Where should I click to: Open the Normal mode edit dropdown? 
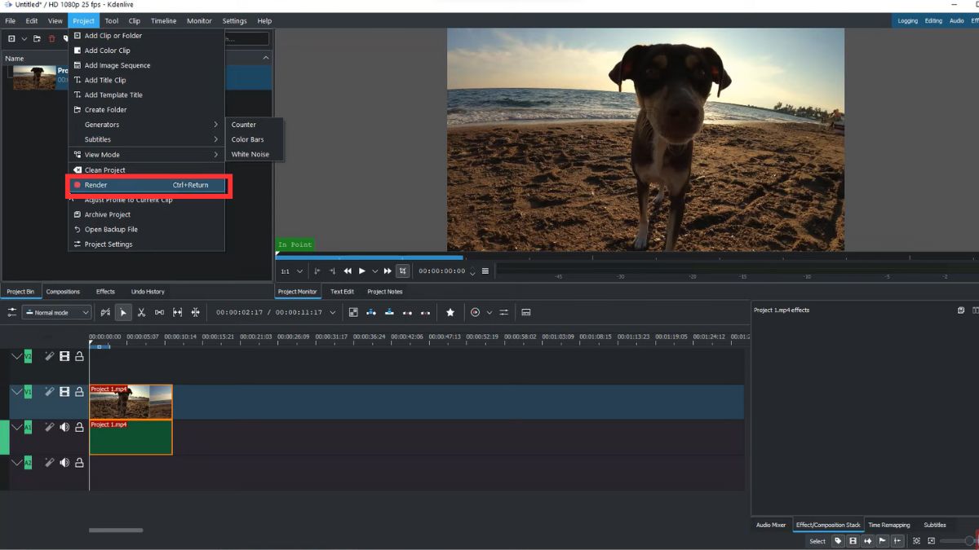click(56, 312)
